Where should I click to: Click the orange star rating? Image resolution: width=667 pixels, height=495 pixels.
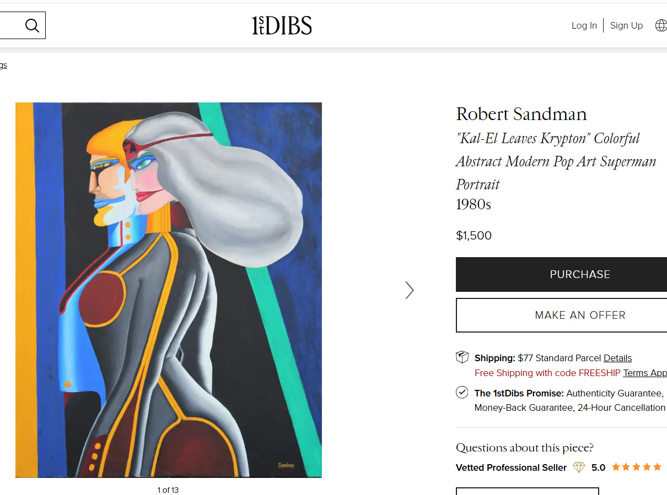point(636,467)
